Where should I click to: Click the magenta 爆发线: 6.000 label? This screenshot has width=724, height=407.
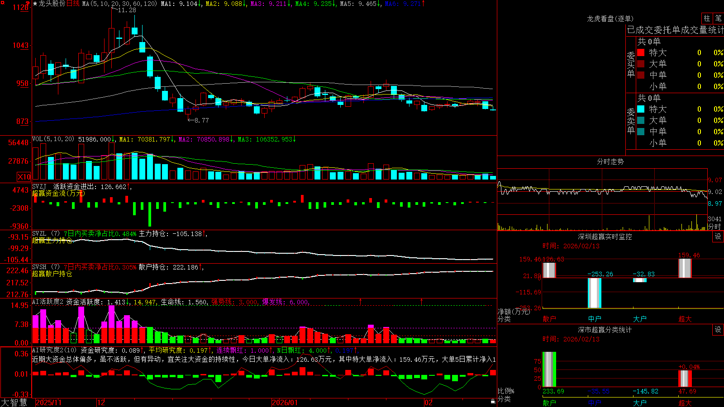[285, 302]
